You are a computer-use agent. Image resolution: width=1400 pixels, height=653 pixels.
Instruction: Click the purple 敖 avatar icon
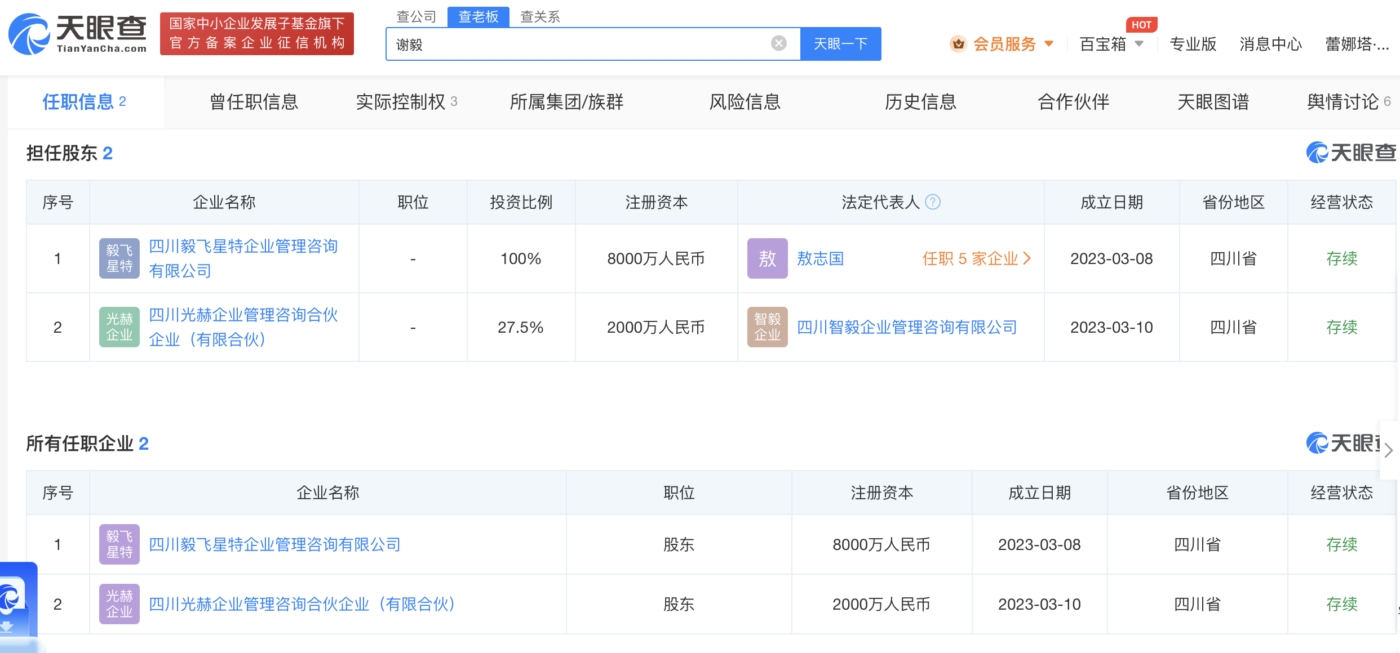click(767, 258)
